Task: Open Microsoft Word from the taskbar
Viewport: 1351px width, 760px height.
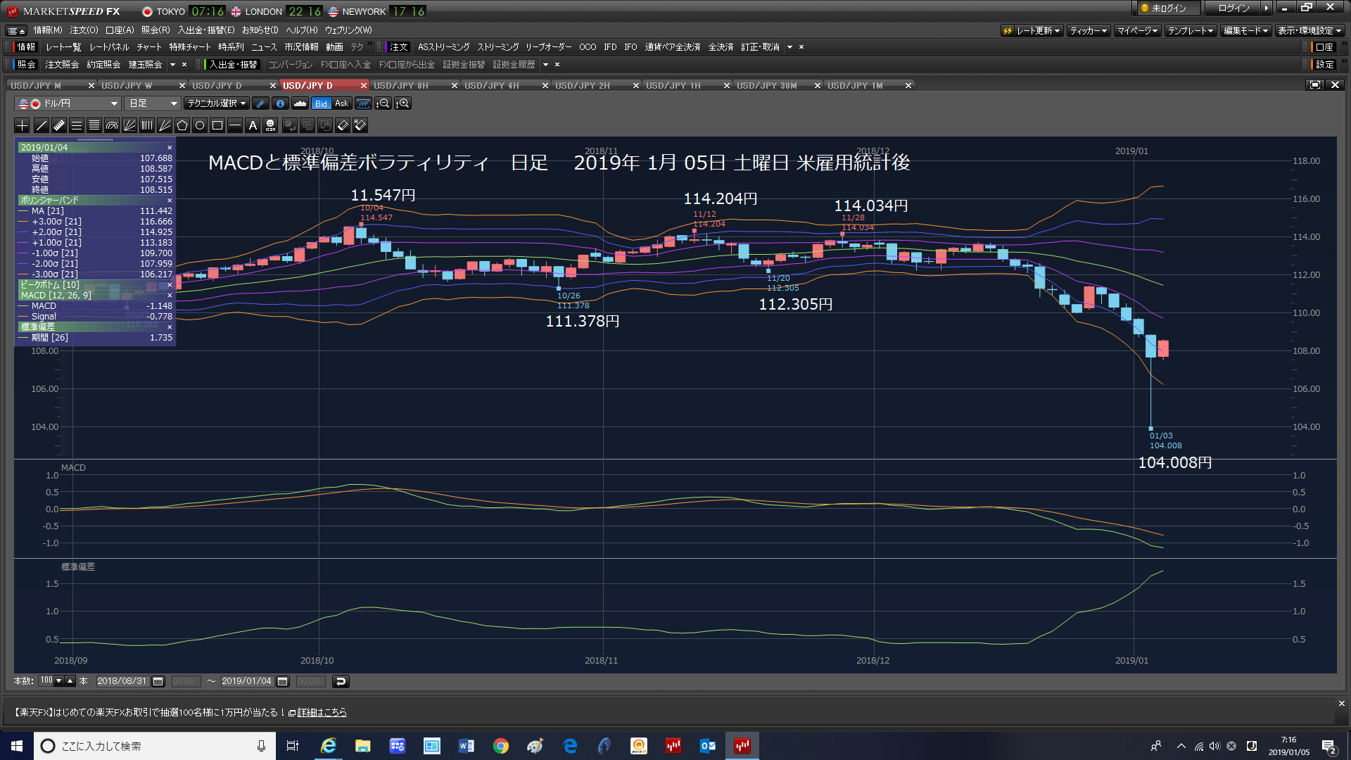Action: click(467, 746)
